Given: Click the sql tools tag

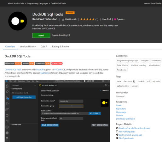Looking at the screenshot, I should click(x=156, y=81).
